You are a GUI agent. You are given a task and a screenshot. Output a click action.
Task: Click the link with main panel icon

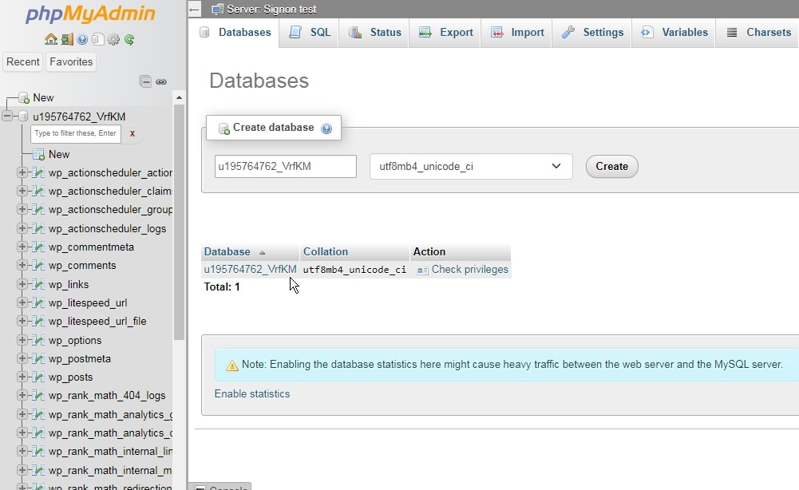(x=161, y=81)
